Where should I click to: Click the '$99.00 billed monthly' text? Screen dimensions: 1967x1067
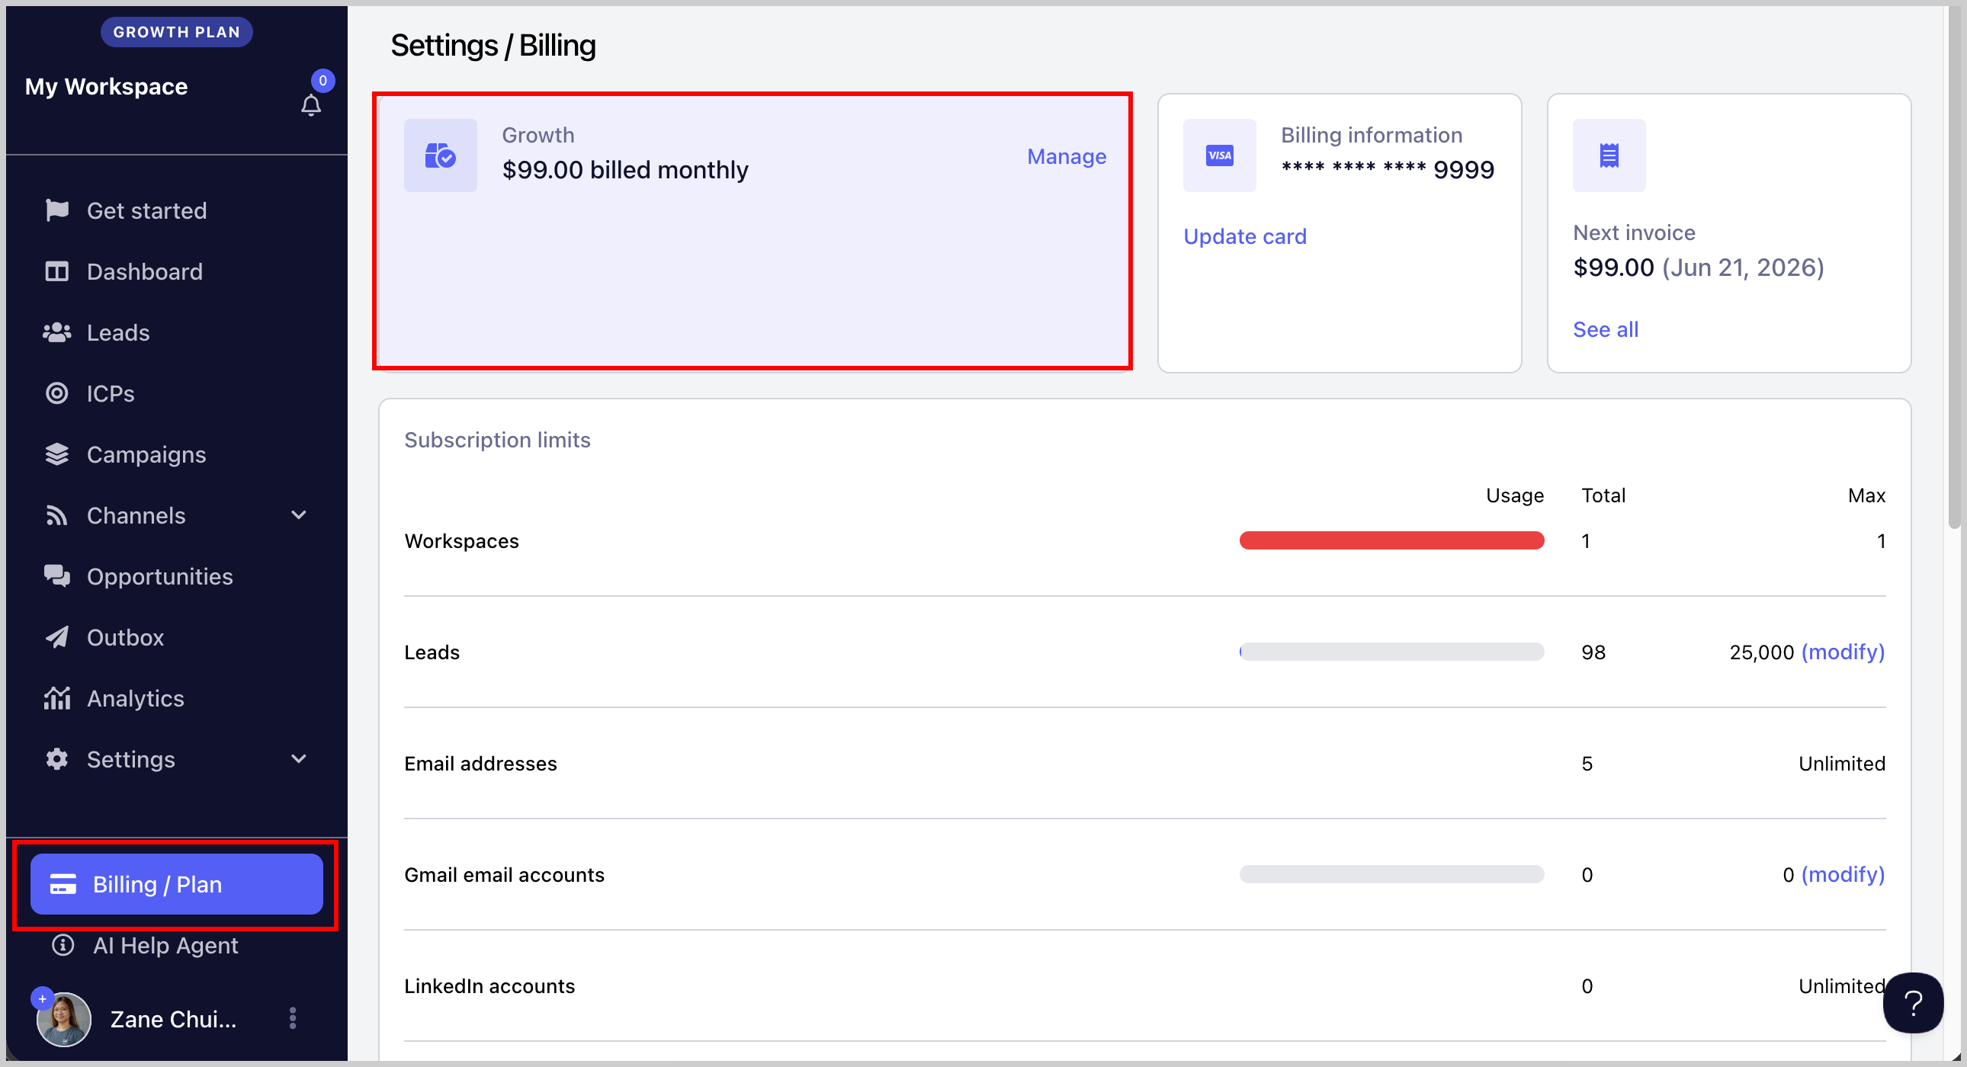(x=624, y=169)
